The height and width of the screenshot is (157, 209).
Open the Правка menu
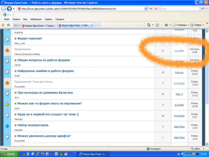pos(16,19)
